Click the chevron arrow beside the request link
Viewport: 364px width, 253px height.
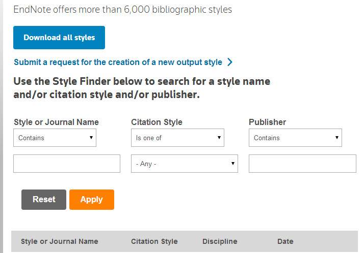click(230, 62)
